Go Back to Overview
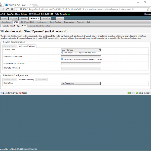Screen dimensions: 151x151 click(x=9, y=93)
